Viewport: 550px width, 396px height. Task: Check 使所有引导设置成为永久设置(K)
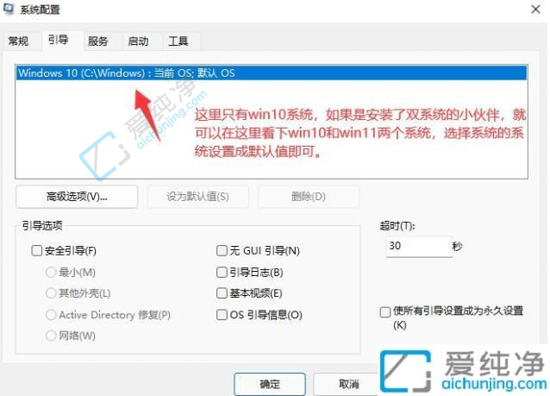coord(385,311)
